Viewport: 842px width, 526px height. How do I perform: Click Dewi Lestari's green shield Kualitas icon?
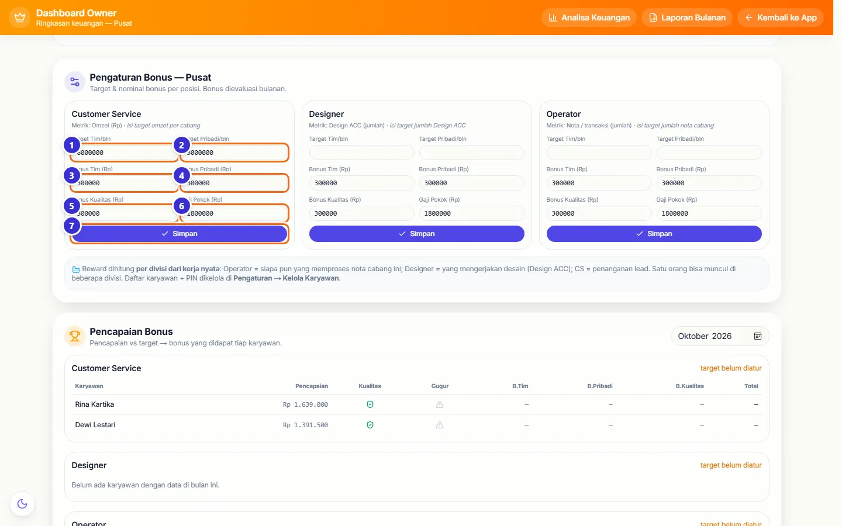click(x=370, y=425)
